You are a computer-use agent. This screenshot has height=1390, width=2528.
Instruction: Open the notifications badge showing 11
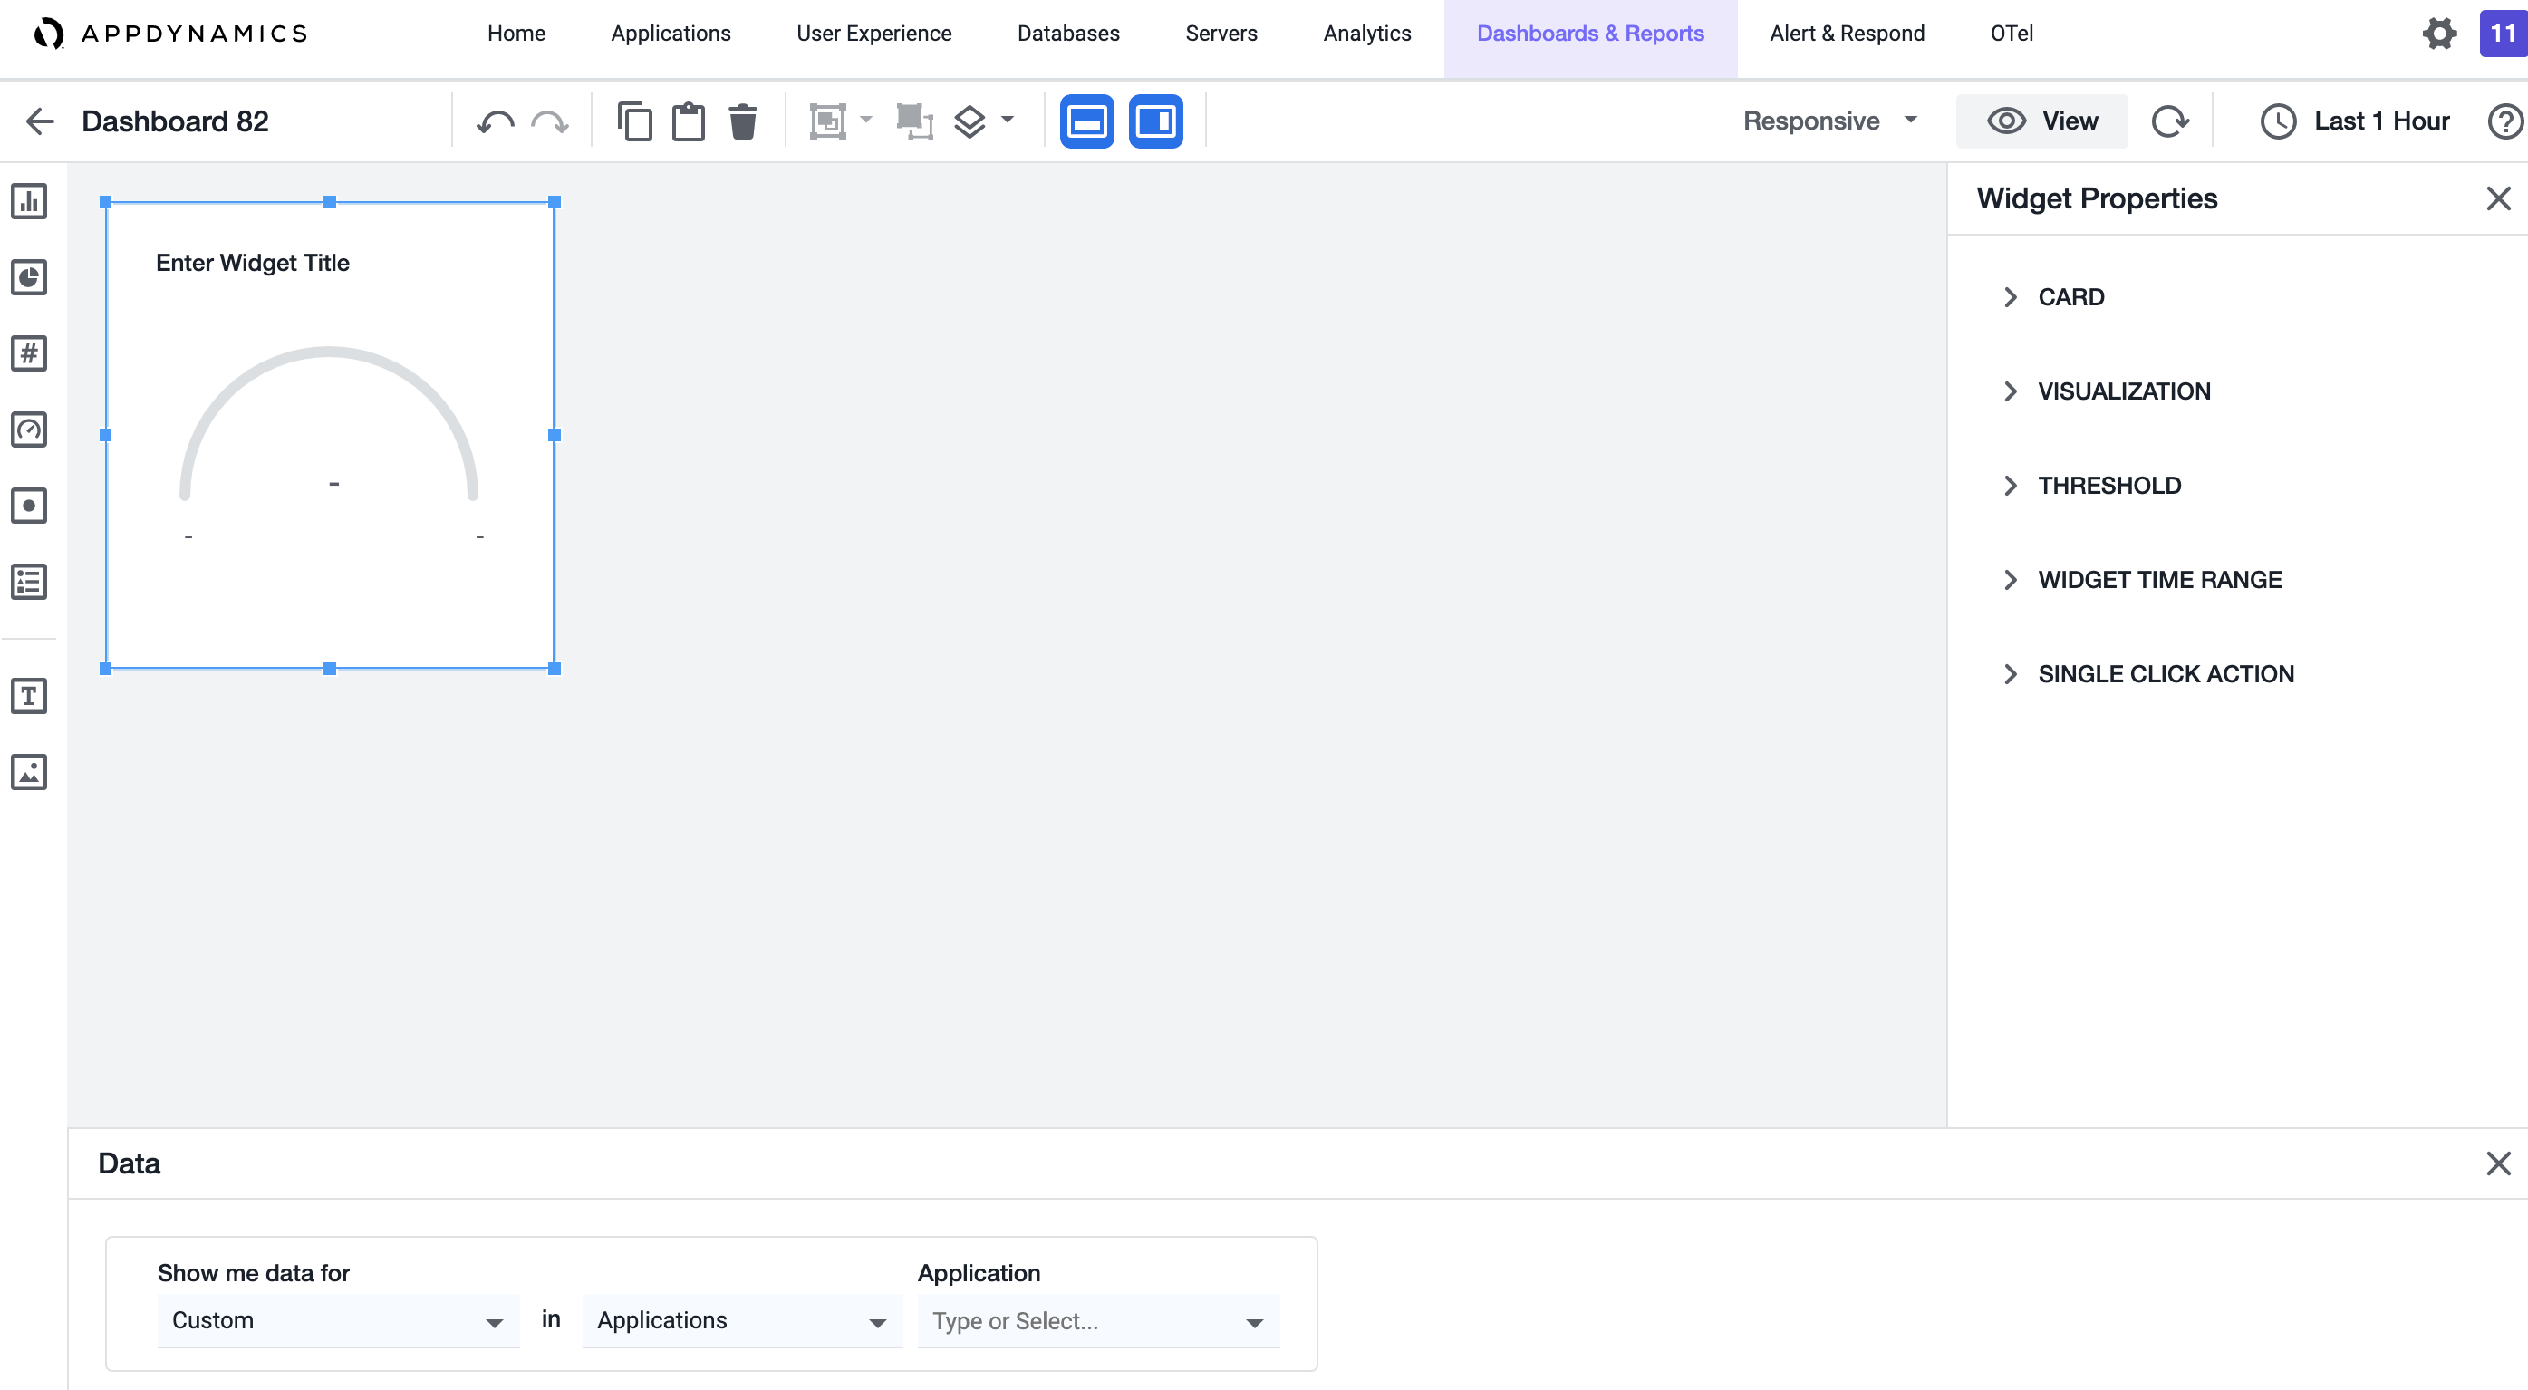[x=2503, y=34]
